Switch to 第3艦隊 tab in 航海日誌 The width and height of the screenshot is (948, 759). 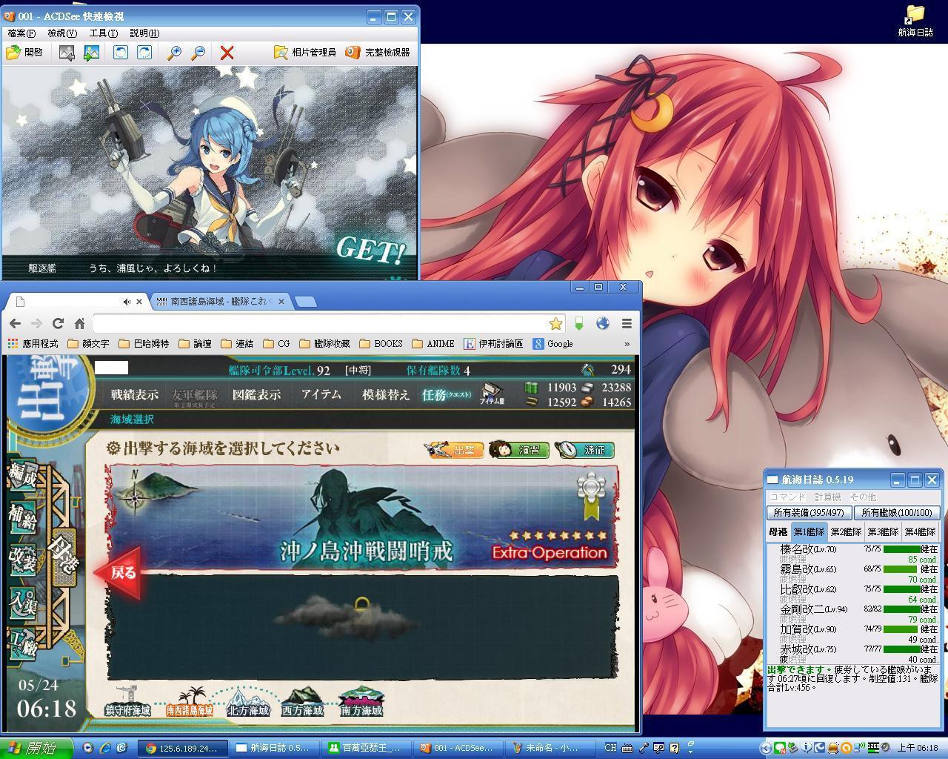(x=883, y=531)
